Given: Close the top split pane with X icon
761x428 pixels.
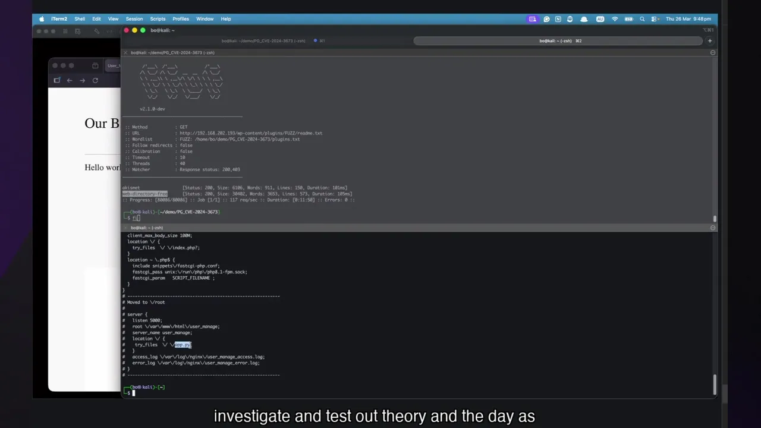Looking at the screenshot, I should [125, 53].
